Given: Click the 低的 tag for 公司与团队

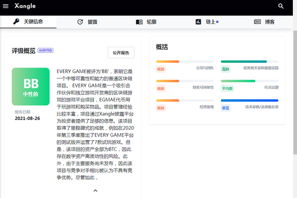Looking at the screenshot, I should (x=161, y=69).
